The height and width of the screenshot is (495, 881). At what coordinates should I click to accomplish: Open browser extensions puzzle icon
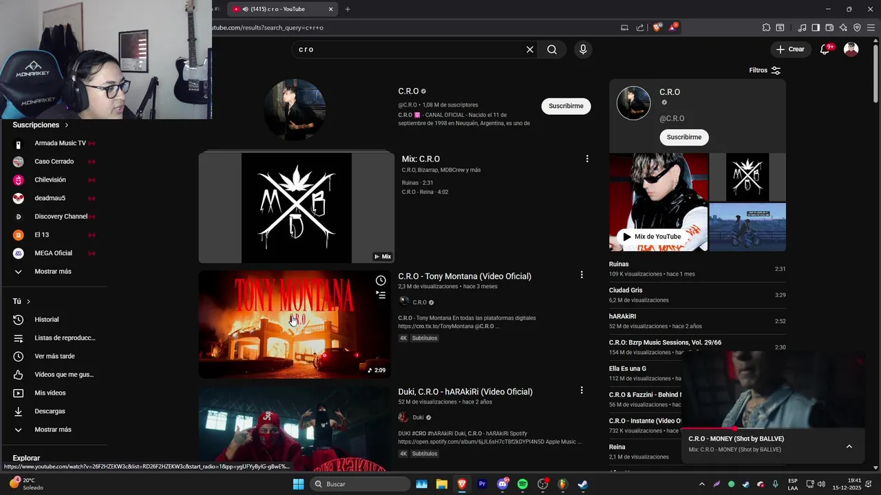pos(766,27)
